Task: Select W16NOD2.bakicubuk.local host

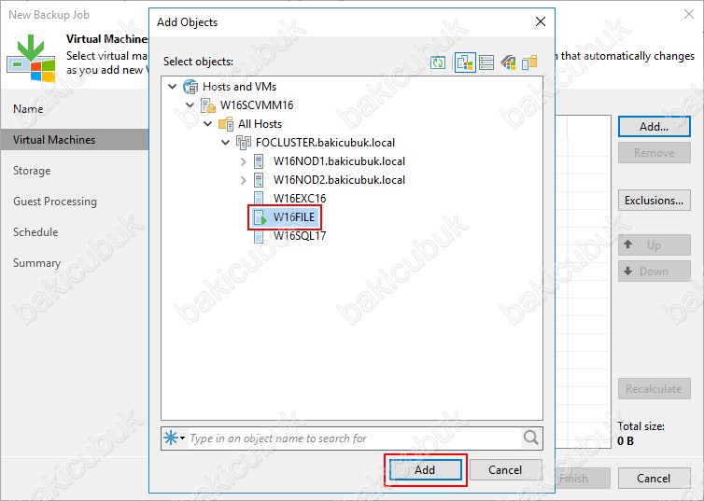Action: pyautogui.click(x=339, y=180)
